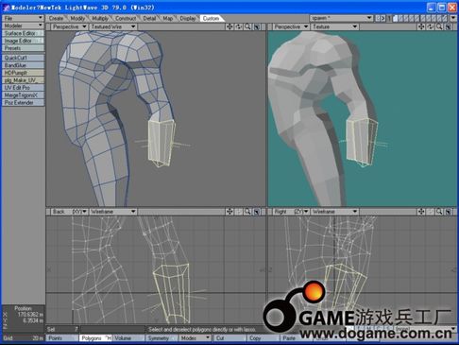Click rotate icon in Textured Wire perspective viewport
The image size is (459, 345).
pyautogui.click(x=239, y=26)
